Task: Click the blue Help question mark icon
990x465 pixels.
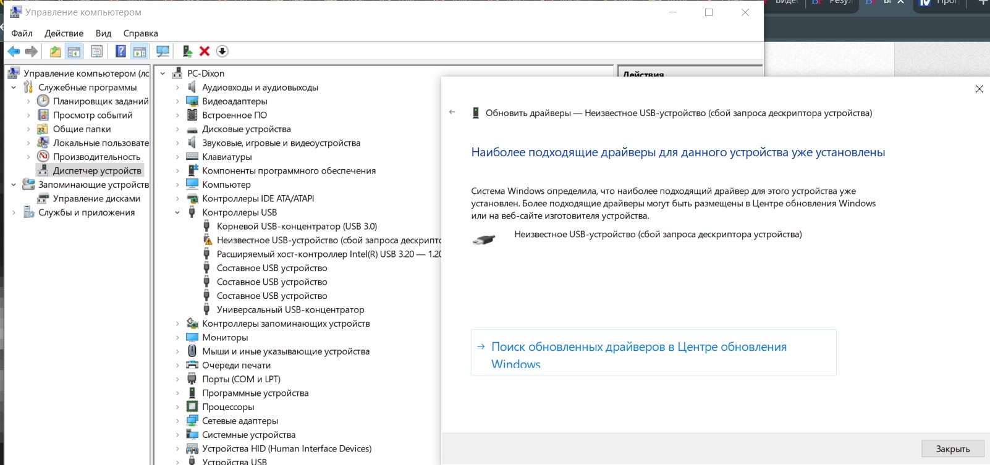Action: pyautogui.click(x=121, y=51)
